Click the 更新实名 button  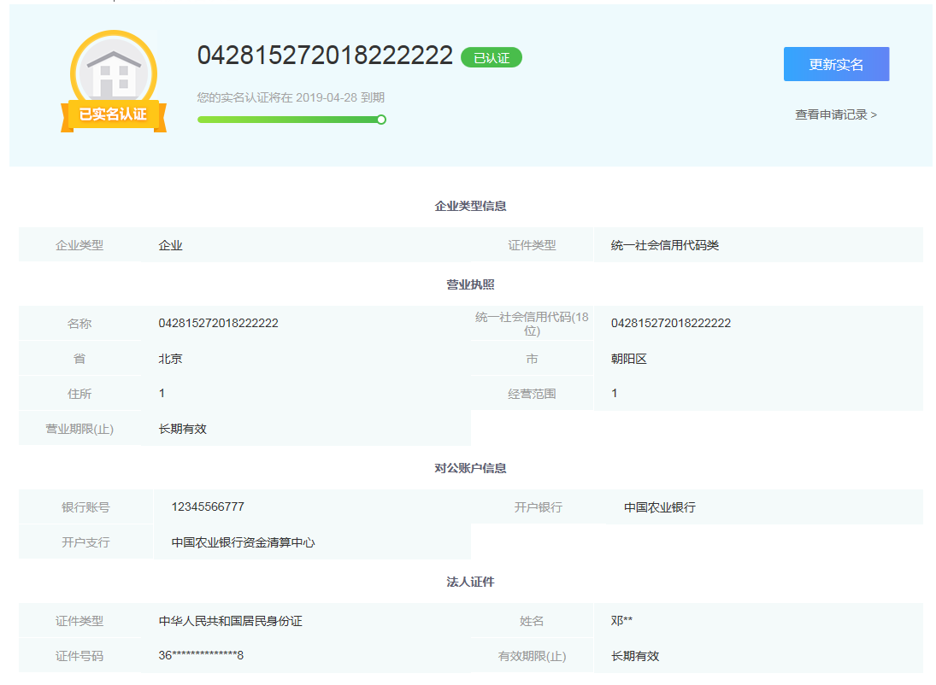836,64
